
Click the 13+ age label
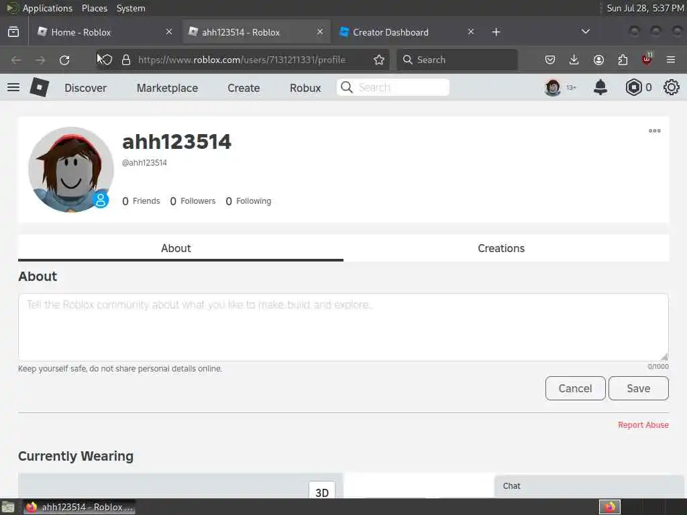tap(571, 88)
